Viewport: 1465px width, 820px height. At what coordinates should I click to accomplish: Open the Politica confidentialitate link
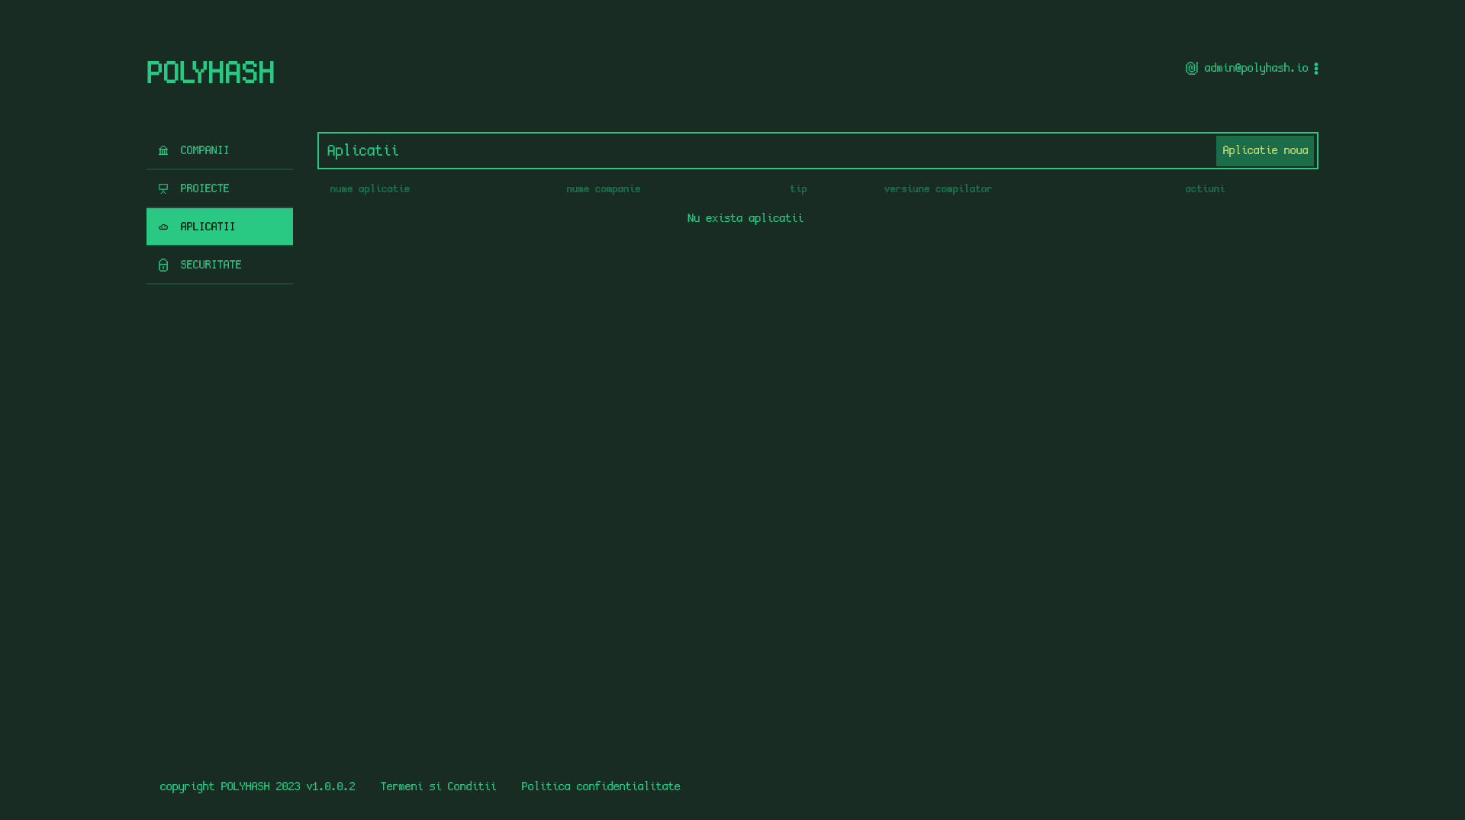pos(600,786)
